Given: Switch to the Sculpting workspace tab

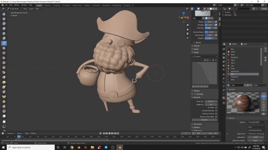Looking at the screenshot, I should 56,5.
